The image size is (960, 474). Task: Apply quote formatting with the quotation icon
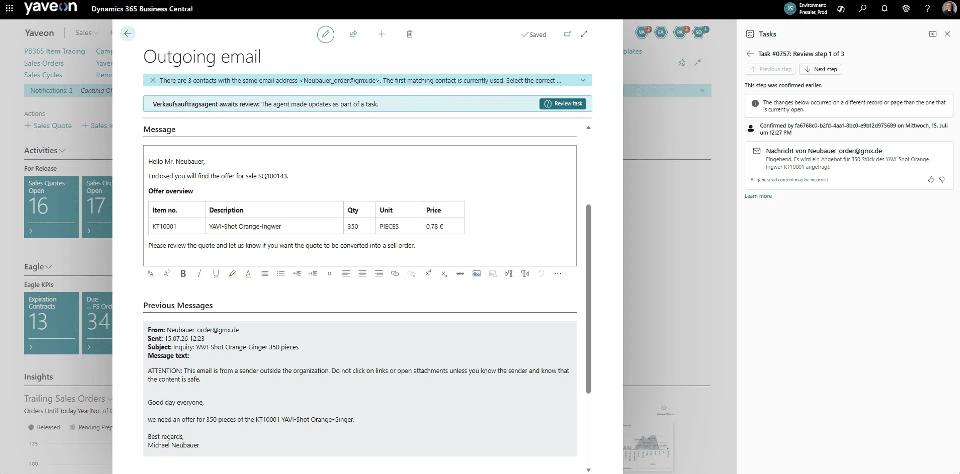(x=329, y=274)
